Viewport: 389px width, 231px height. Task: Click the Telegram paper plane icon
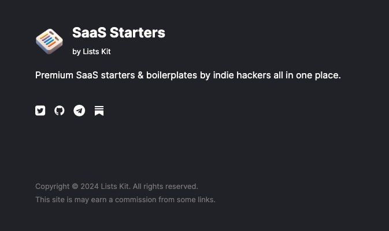[79, 111]
